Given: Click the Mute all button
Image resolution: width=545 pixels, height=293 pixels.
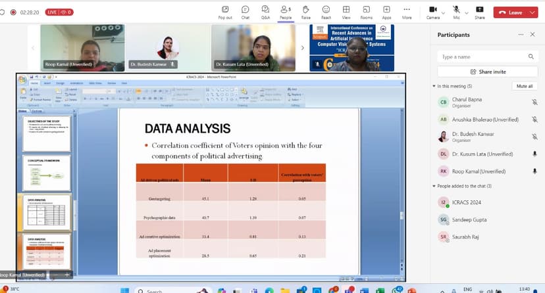Looking at the screenshot, I should click(525, 86).
